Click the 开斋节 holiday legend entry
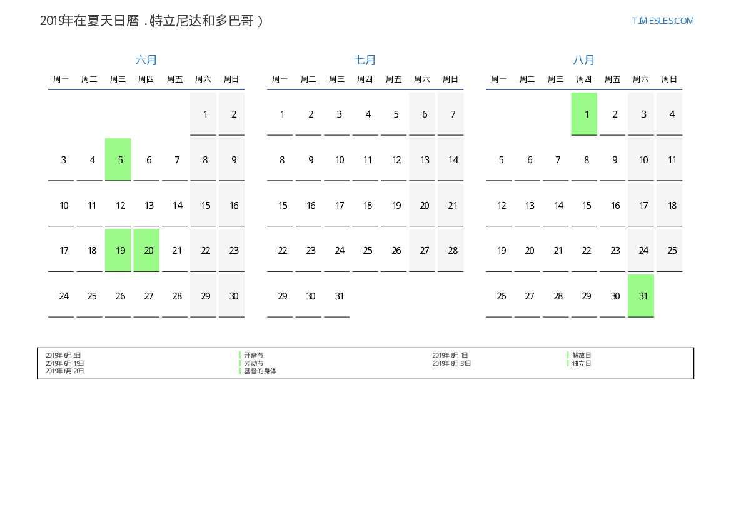This screenshot has width=731, height=517. click(253, 355)
